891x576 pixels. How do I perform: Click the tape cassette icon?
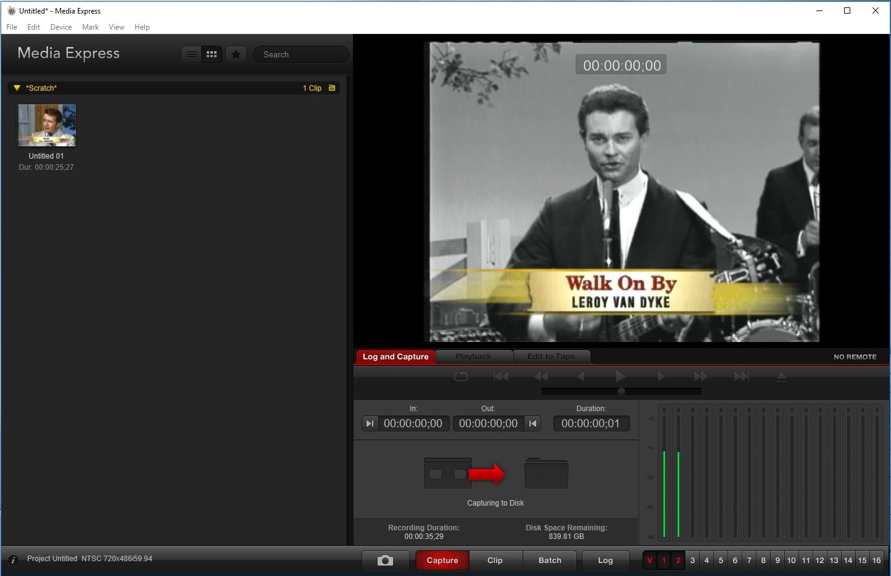pyautogui.click(x=448, y=474)
